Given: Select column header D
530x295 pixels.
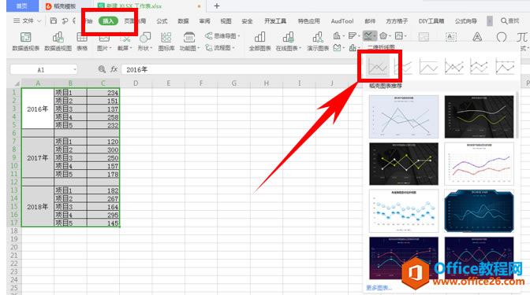Looking at the screenshot, I should [x=136, y=83].
